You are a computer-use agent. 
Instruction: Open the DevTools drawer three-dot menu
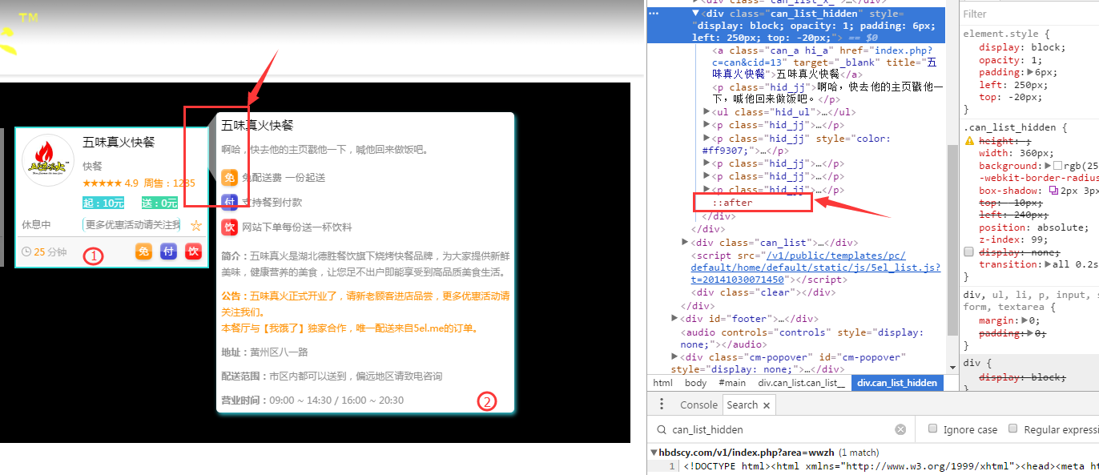(662, 405)
